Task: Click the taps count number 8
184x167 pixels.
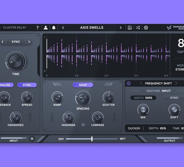Action: [x=181, y=43]
